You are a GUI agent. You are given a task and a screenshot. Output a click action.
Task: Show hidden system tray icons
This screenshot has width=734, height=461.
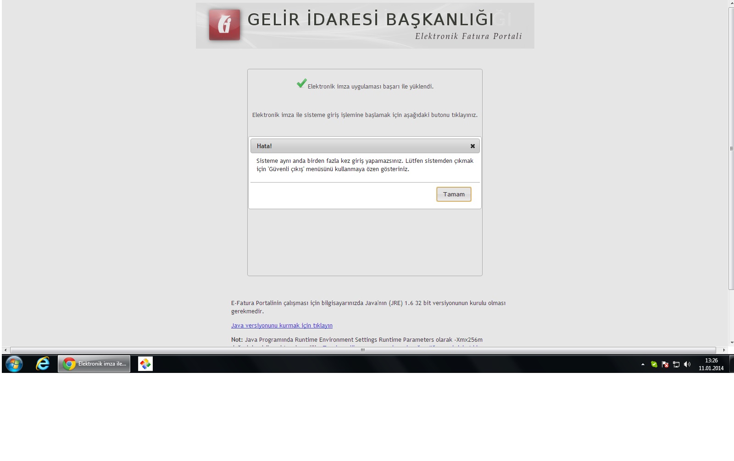pos(643,364)
